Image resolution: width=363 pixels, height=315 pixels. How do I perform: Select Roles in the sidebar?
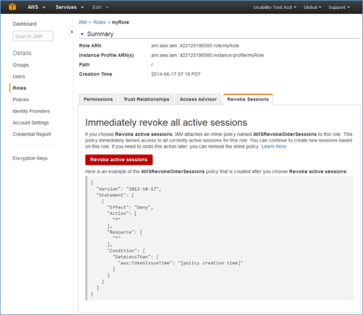click(19, 88)
